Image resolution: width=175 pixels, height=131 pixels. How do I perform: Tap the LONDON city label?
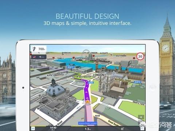98,75
